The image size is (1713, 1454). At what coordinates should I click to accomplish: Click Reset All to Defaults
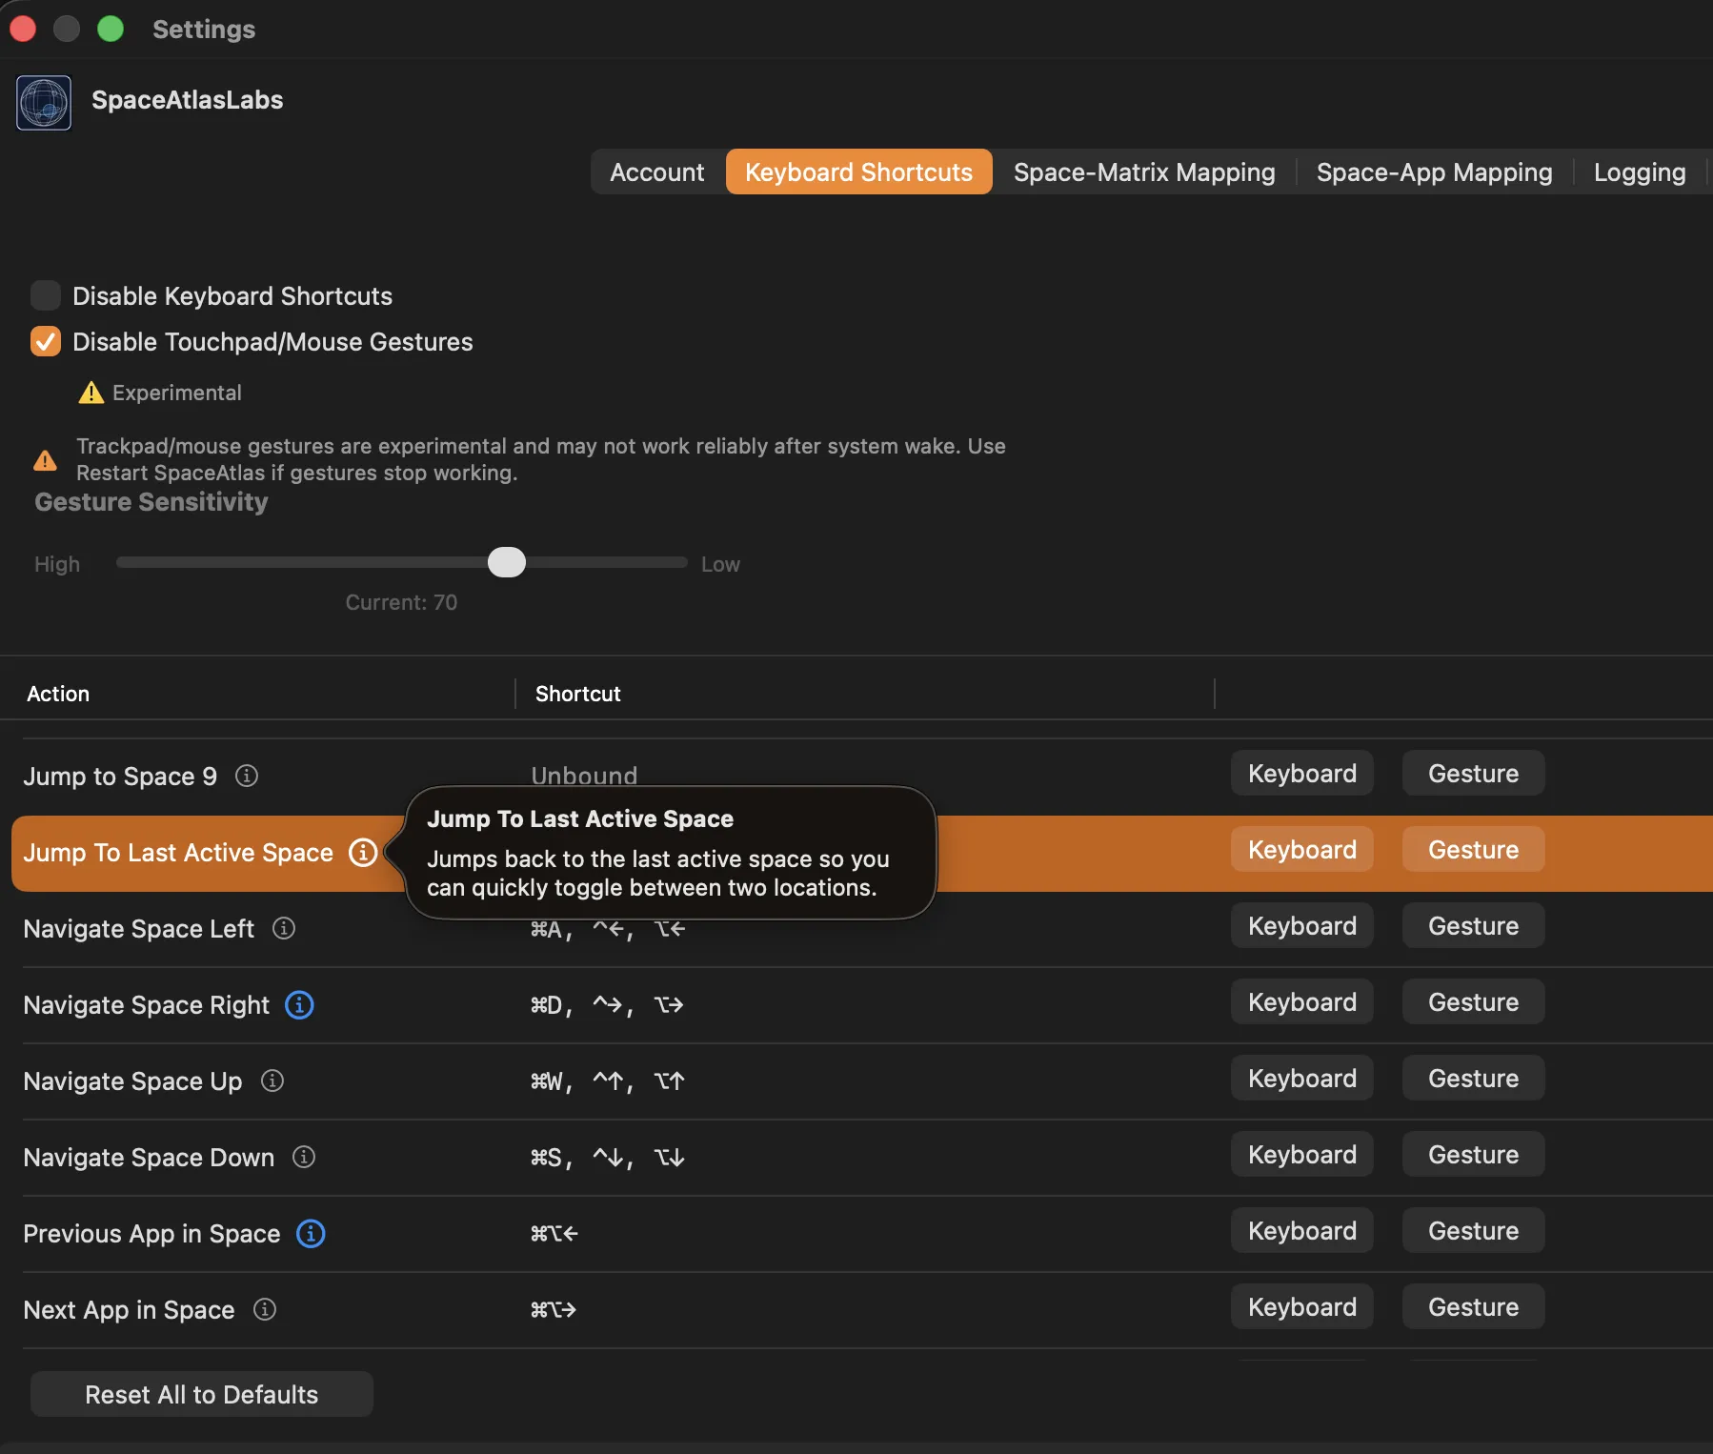pos(201,1394)
